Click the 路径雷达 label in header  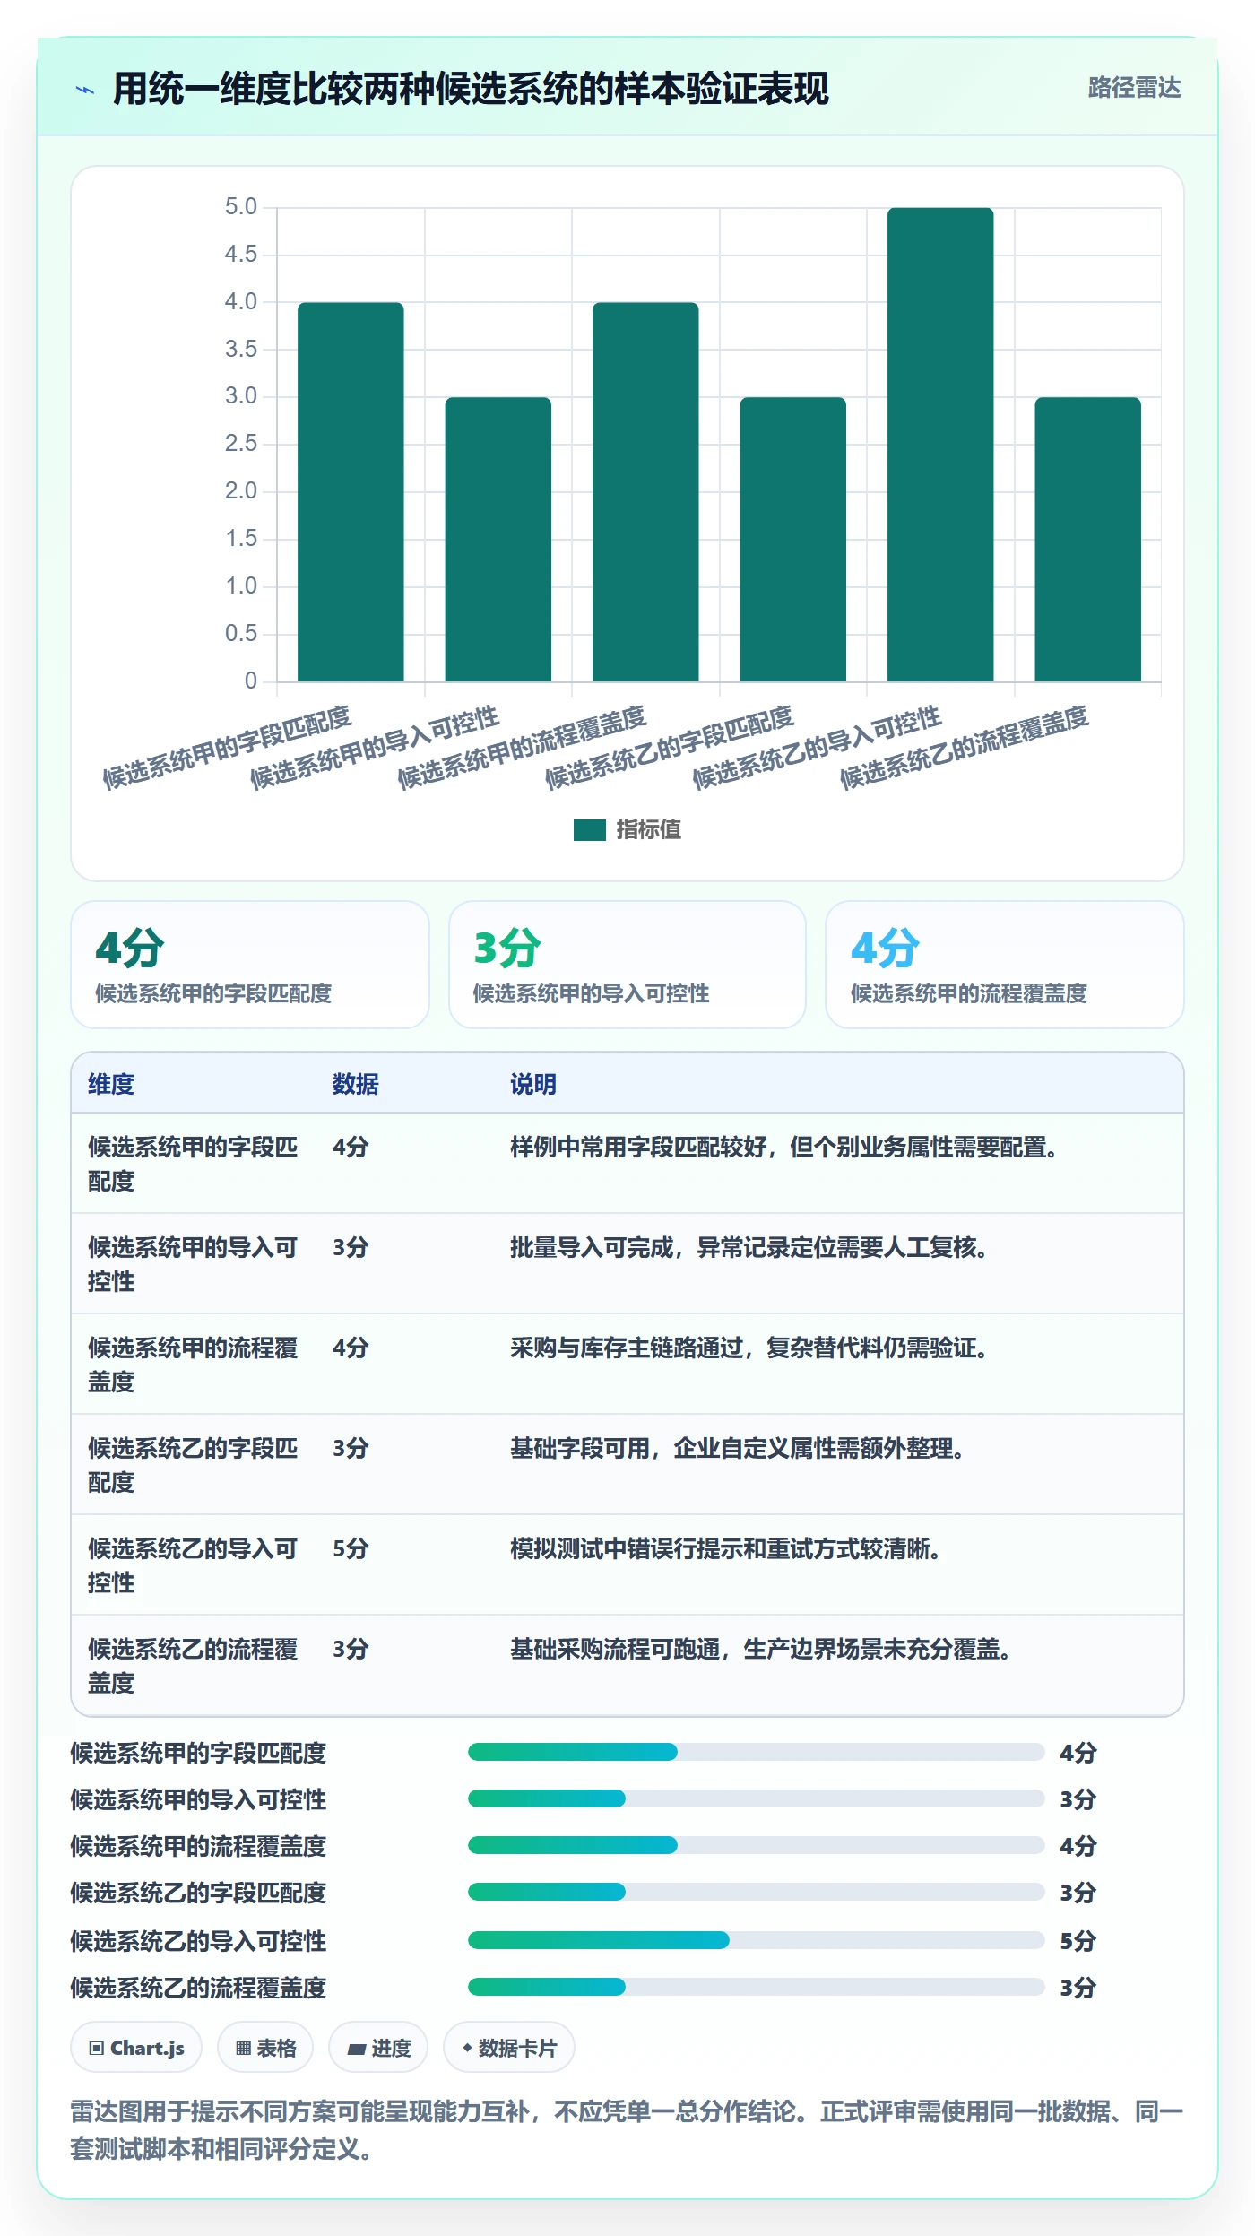tap(1134, 87)
